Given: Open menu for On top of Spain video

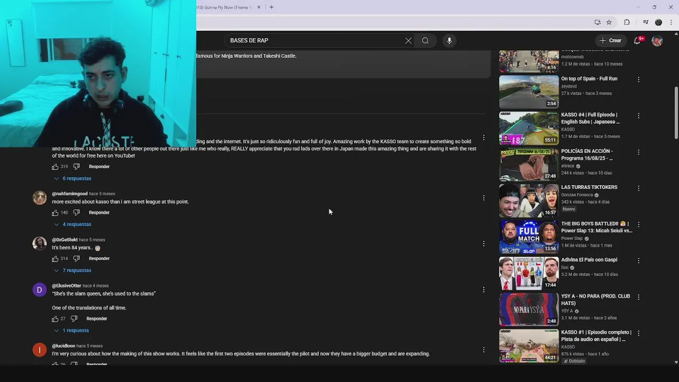Looking at the screenshot, I should 638,80.
